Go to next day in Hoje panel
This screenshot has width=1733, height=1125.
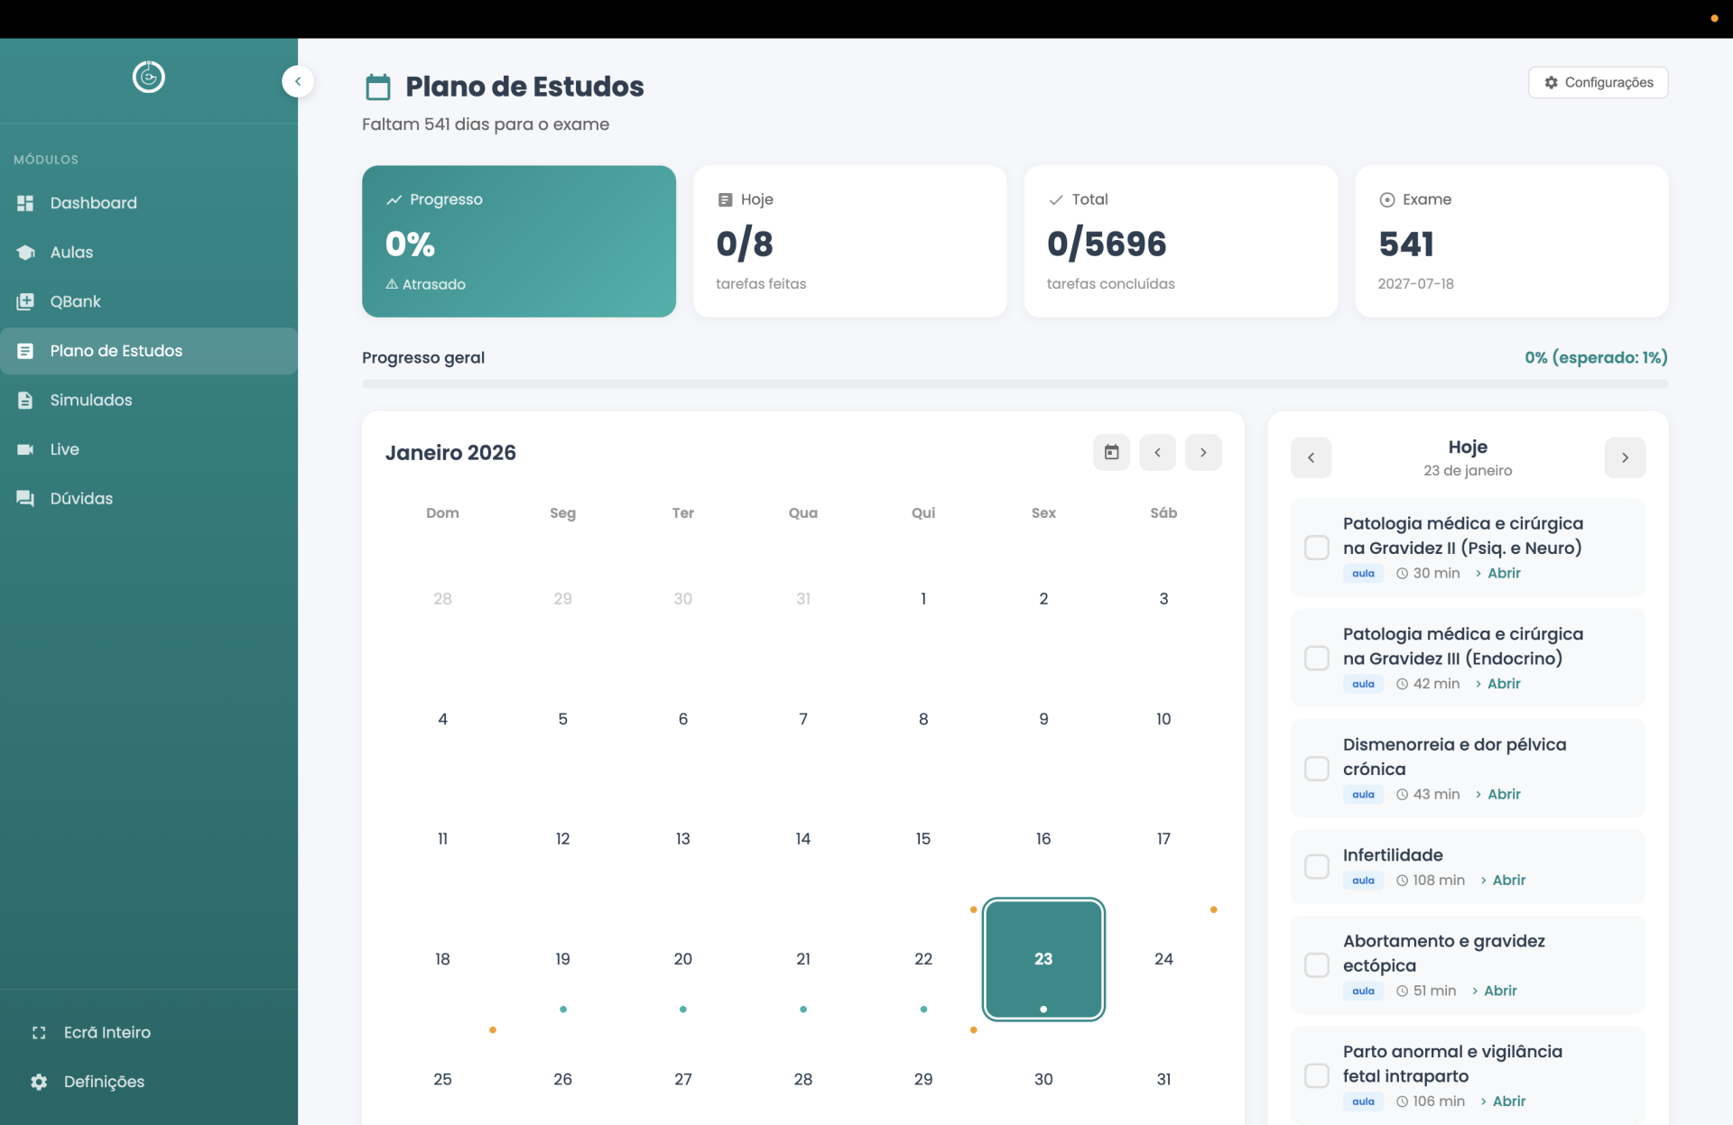click(1625, 457)
